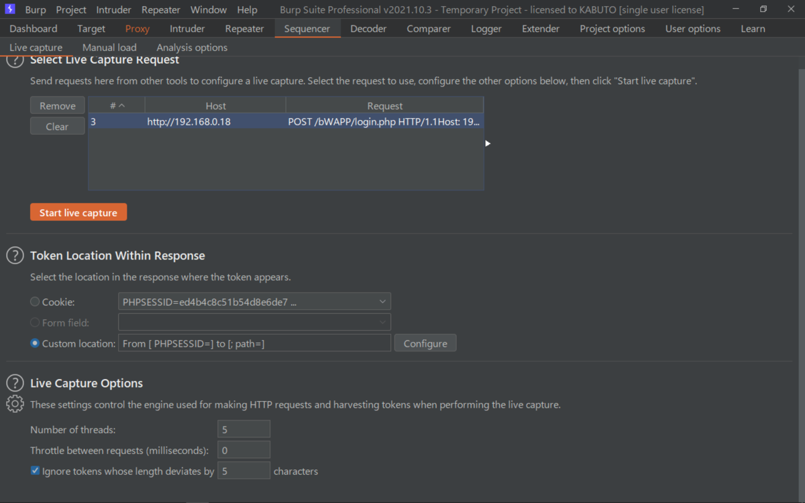Switch to the Dashboard tab
Image resolution: width=805 pixels, height=503 pixels.
point(34,29)
